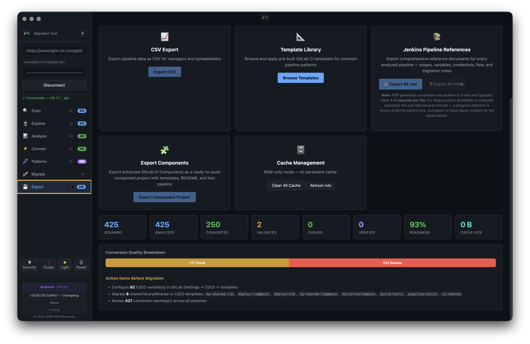Open the Explore microscope section
Screen dimensions: 530x344
[54, 123]
